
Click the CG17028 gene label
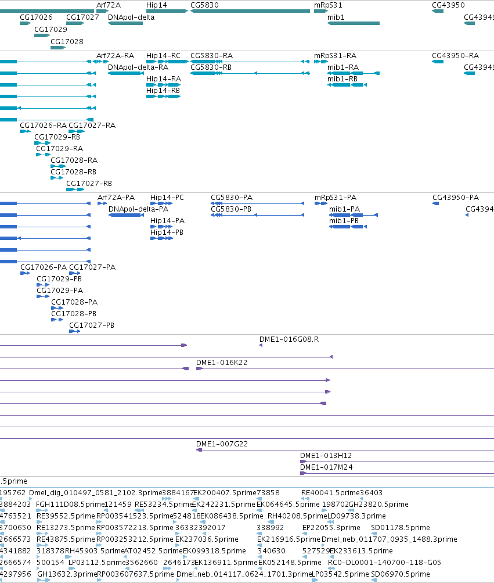pos(67,42)
